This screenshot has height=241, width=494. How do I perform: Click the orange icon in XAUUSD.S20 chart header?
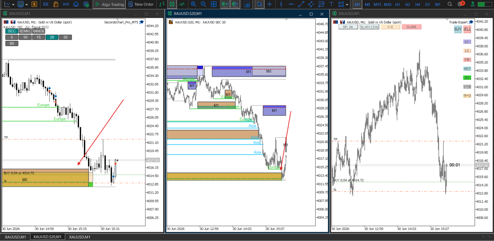[x=171, y=22]
